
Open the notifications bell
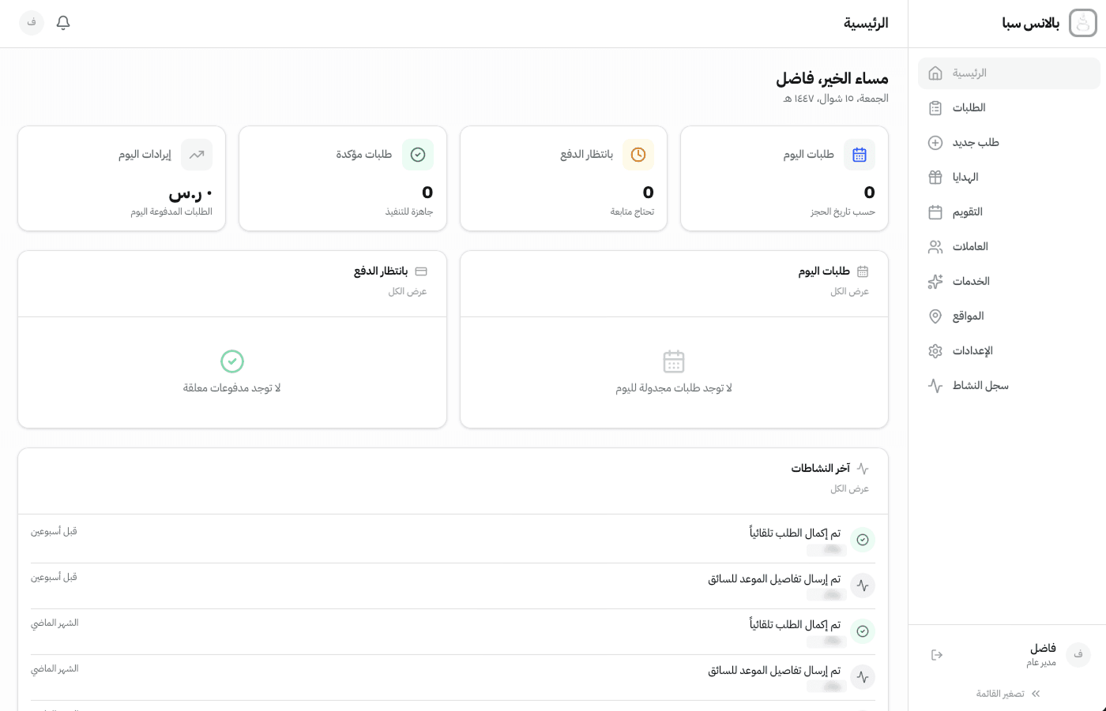pyautogui.click(x=62, y=23)
